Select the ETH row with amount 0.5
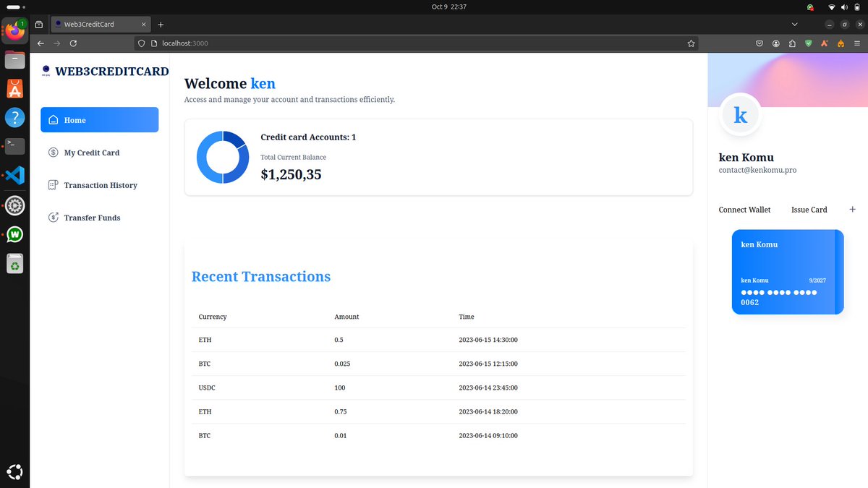The height and width of the screenshot is (488, 868). point(438,340)
